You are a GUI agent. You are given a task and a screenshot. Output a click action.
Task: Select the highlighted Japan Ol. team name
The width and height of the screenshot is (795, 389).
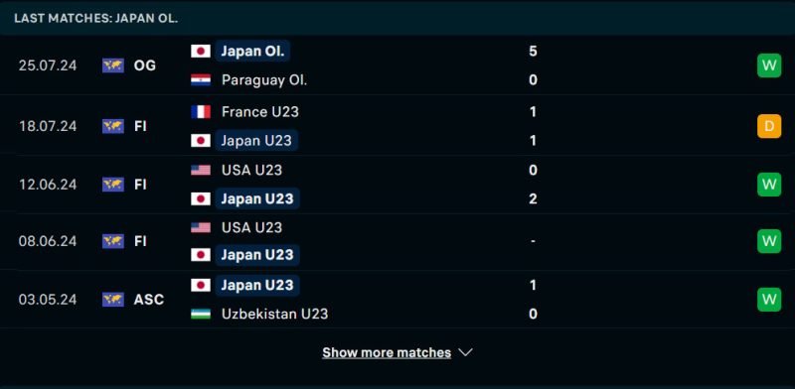coord(252,52)
